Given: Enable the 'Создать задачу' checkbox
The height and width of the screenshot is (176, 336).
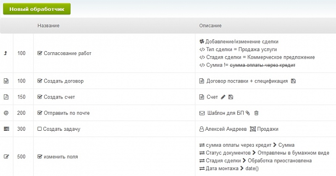Looking at the screenshot, I should click(40, 129).
